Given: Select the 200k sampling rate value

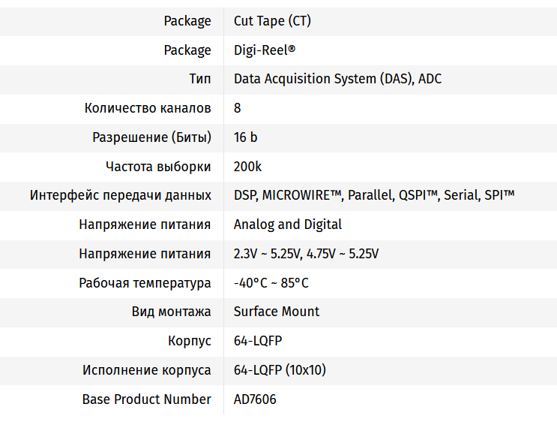Looking at the screenshot, I should coord(247,167).
